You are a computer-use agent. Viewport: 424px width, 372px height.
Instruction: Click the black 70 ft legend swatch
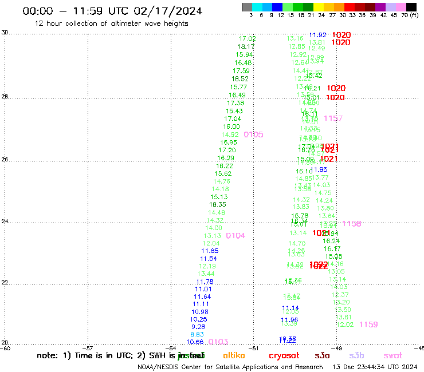[411, 7]
